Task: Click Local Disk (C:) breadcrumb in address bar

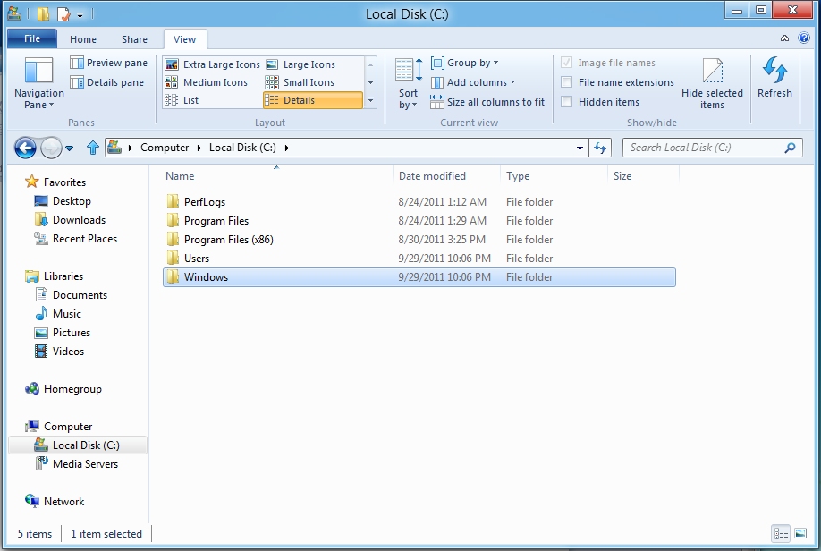Action: pyautogui.click(x=242, y=148)
